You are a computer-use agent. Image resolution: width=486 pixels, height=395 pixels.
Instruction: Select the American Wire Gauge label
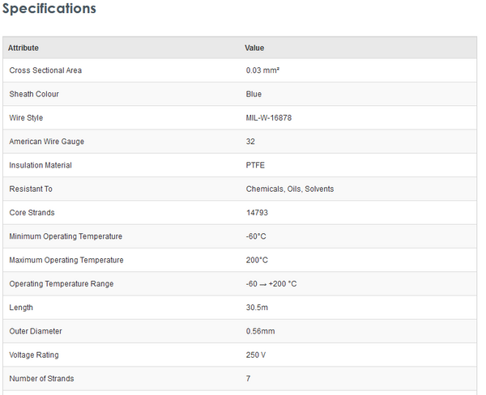coord(46,142)
